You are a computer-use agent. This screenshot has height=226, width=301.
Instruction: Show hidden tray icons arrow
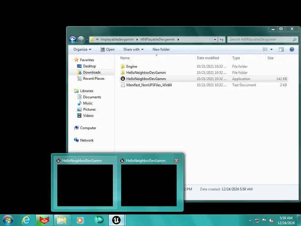tap(250, 220)
